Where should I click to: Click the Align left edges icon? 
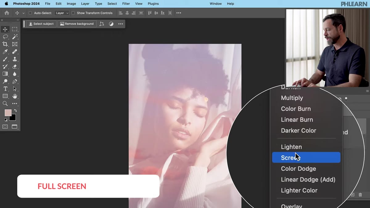(x=121, y=13)
